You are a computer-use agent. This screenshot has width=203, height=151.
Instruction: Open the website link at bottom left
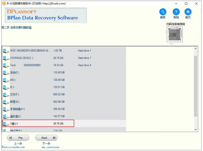tap(13, 146)
